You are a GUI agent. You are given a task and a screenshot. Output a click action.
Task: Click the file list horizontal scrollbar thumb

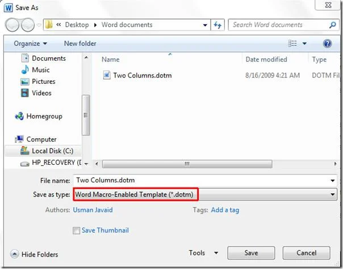coord(187,164)
